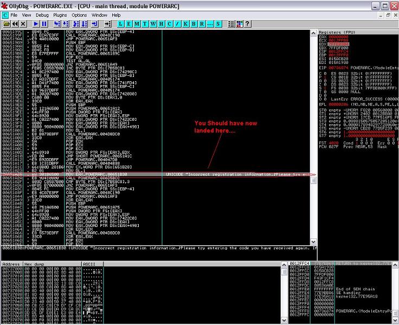Click dump pane scrollbar down arrow
This screenshot has height=325, width=399.
(x=284, y=320)
